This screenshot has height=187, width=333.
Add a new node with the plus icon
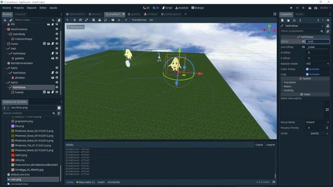5,20
